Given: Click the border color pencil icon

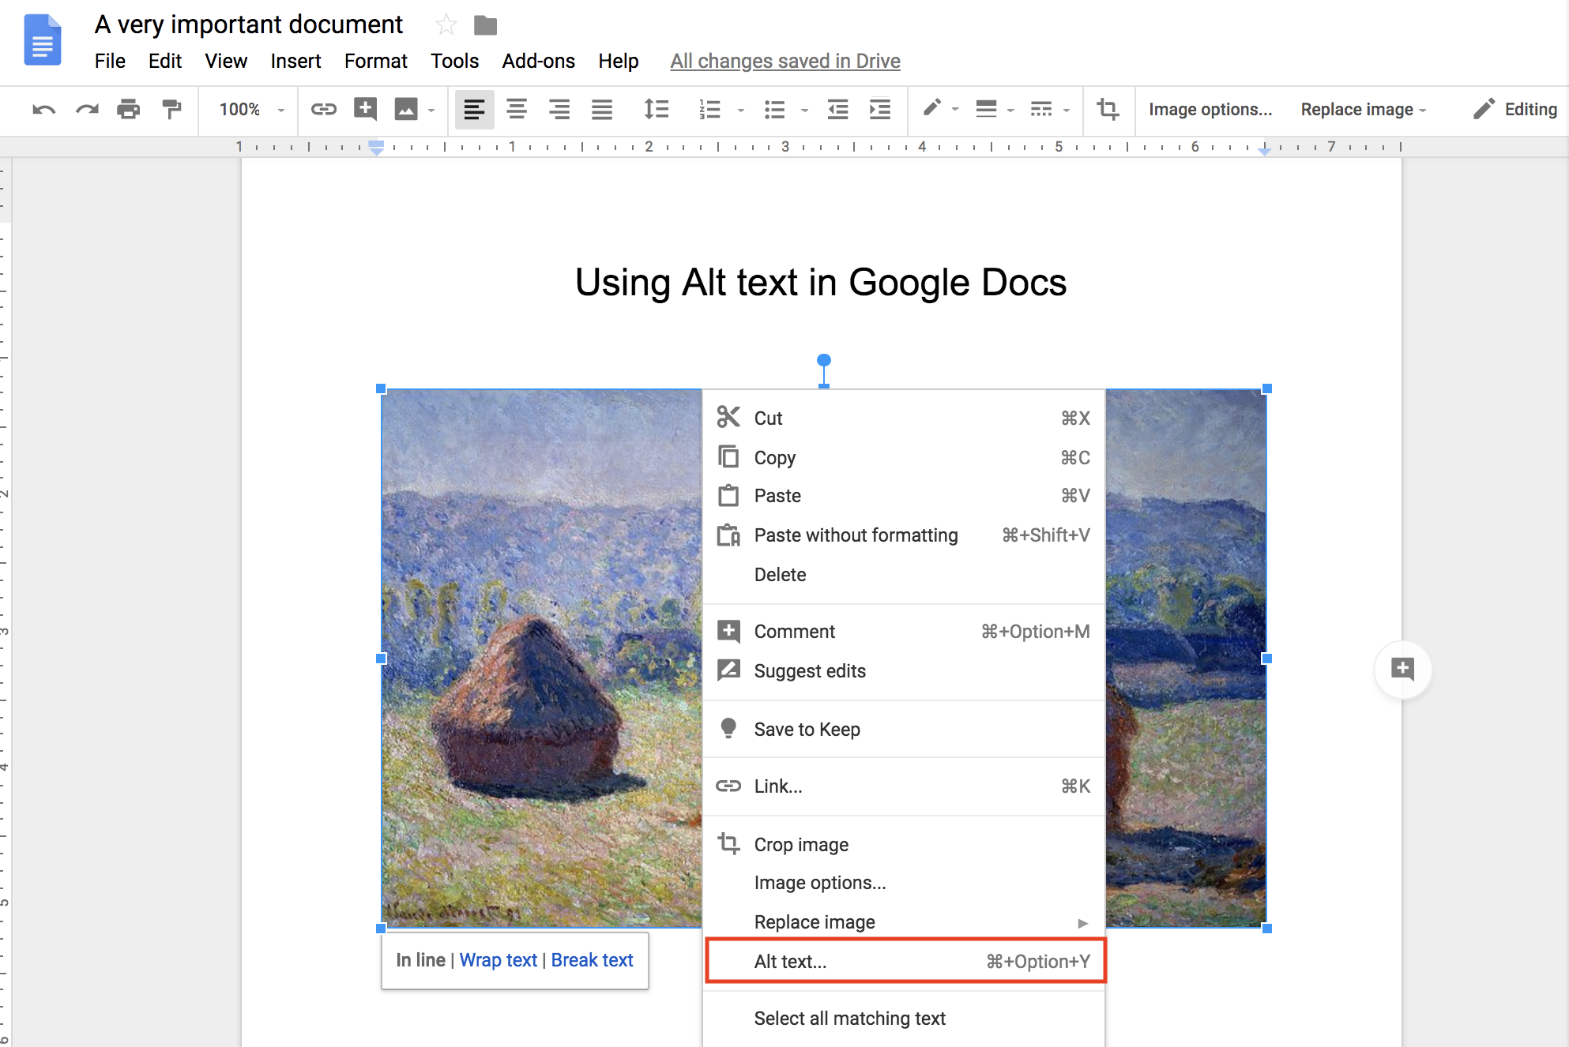Looking at the screenshot, I should click(x=931, y=107).
